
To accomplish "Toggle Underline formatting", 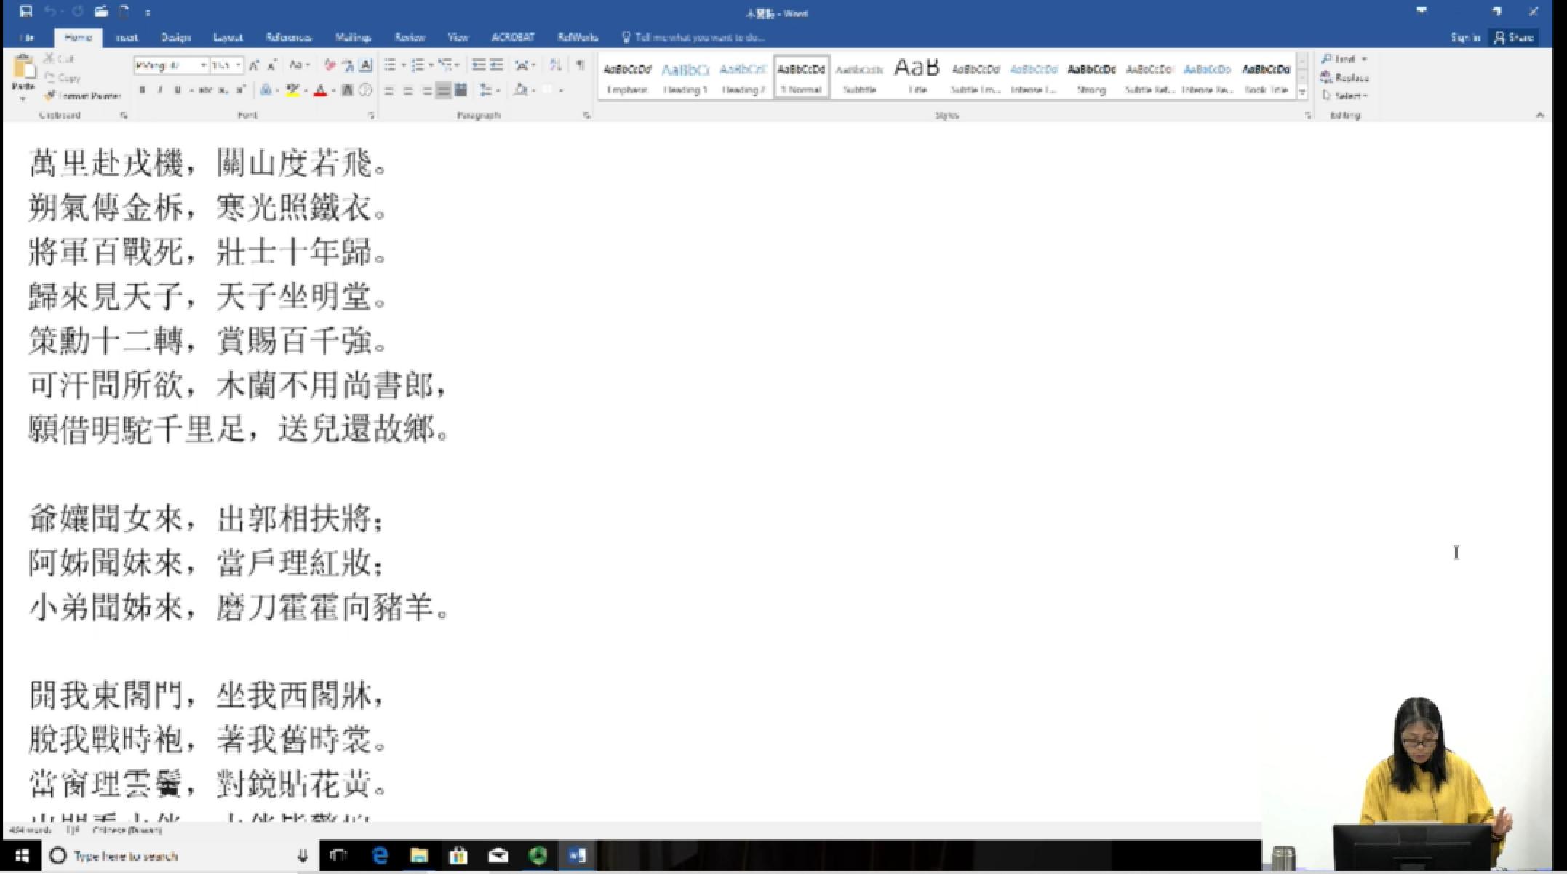I will point(177,90).
